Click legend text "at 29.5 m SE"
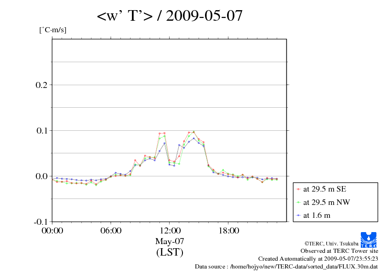The height and width of the screenshot is (274, 387). tap(324, 189)
